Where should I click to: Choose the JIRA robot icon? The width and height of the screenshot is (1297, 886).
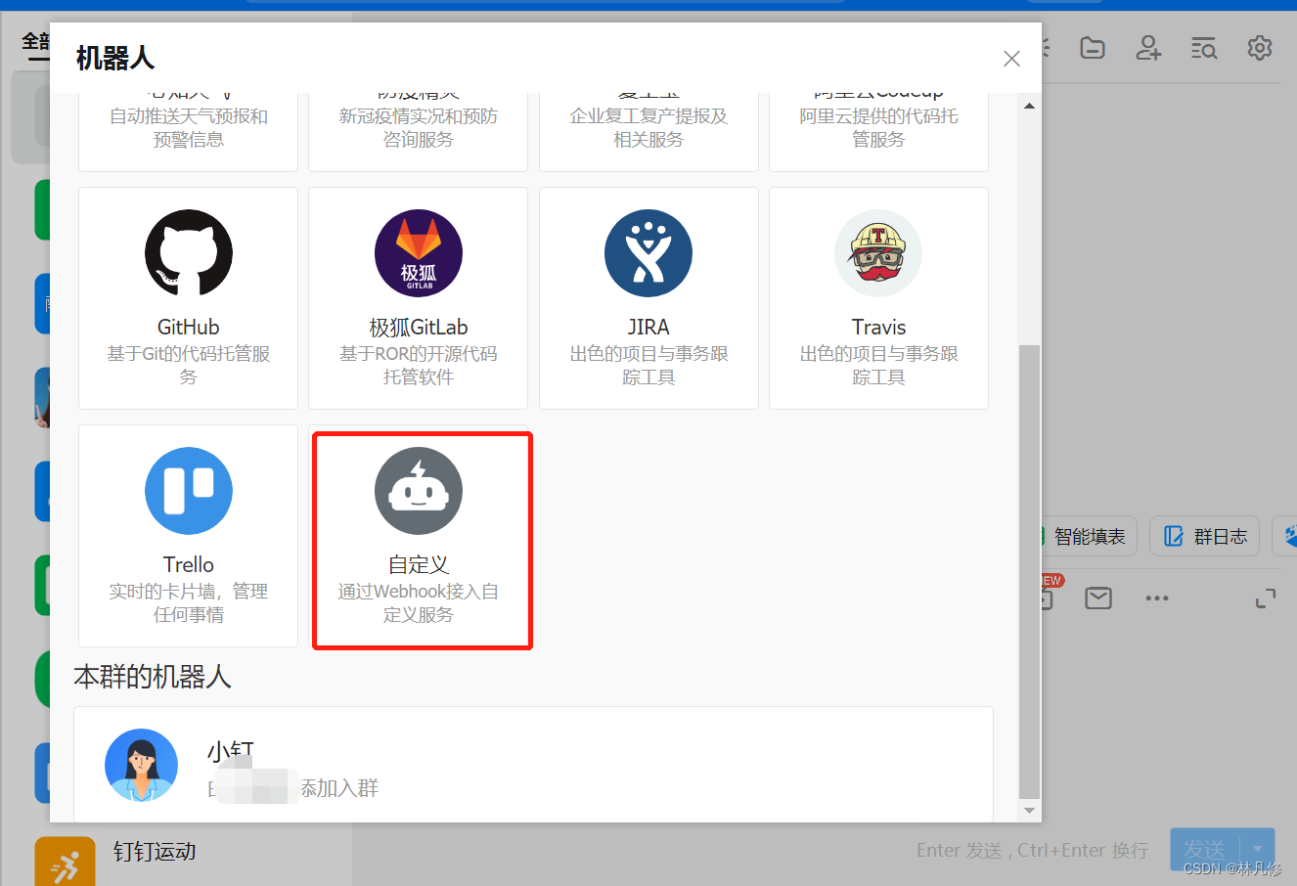coord(648,253)
